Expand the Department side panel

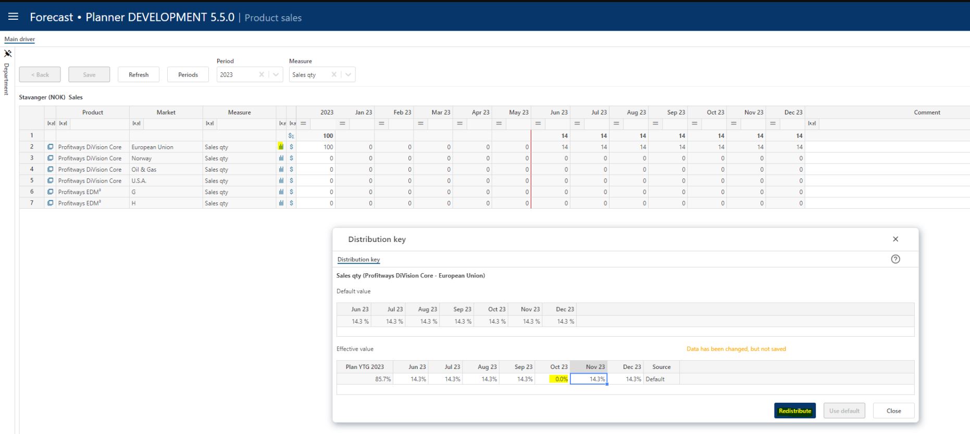7,79
